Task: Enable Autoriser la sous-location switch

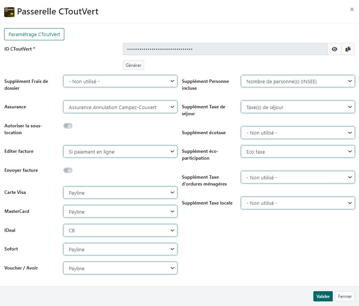Action: tap(68, 126)
